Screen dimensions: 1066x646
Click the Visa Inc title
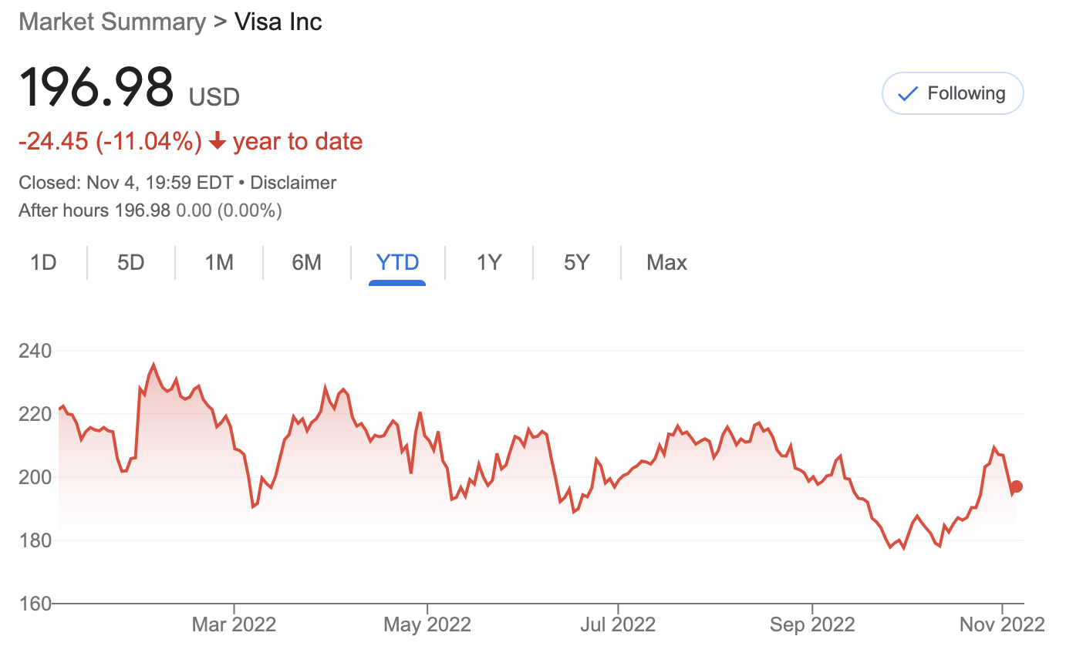278,22
